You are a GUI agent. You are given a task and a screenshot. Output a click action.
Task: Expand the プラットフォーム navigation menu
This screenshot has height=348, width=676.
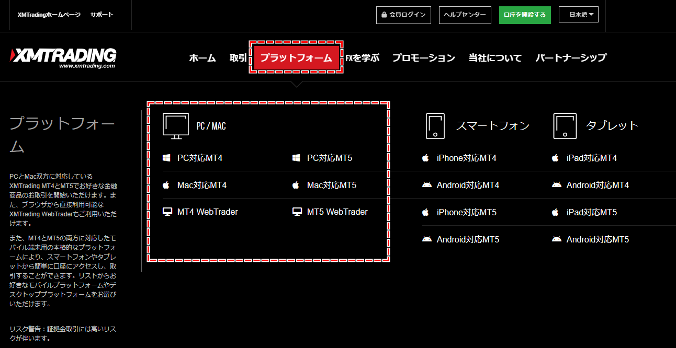(296, 57)
